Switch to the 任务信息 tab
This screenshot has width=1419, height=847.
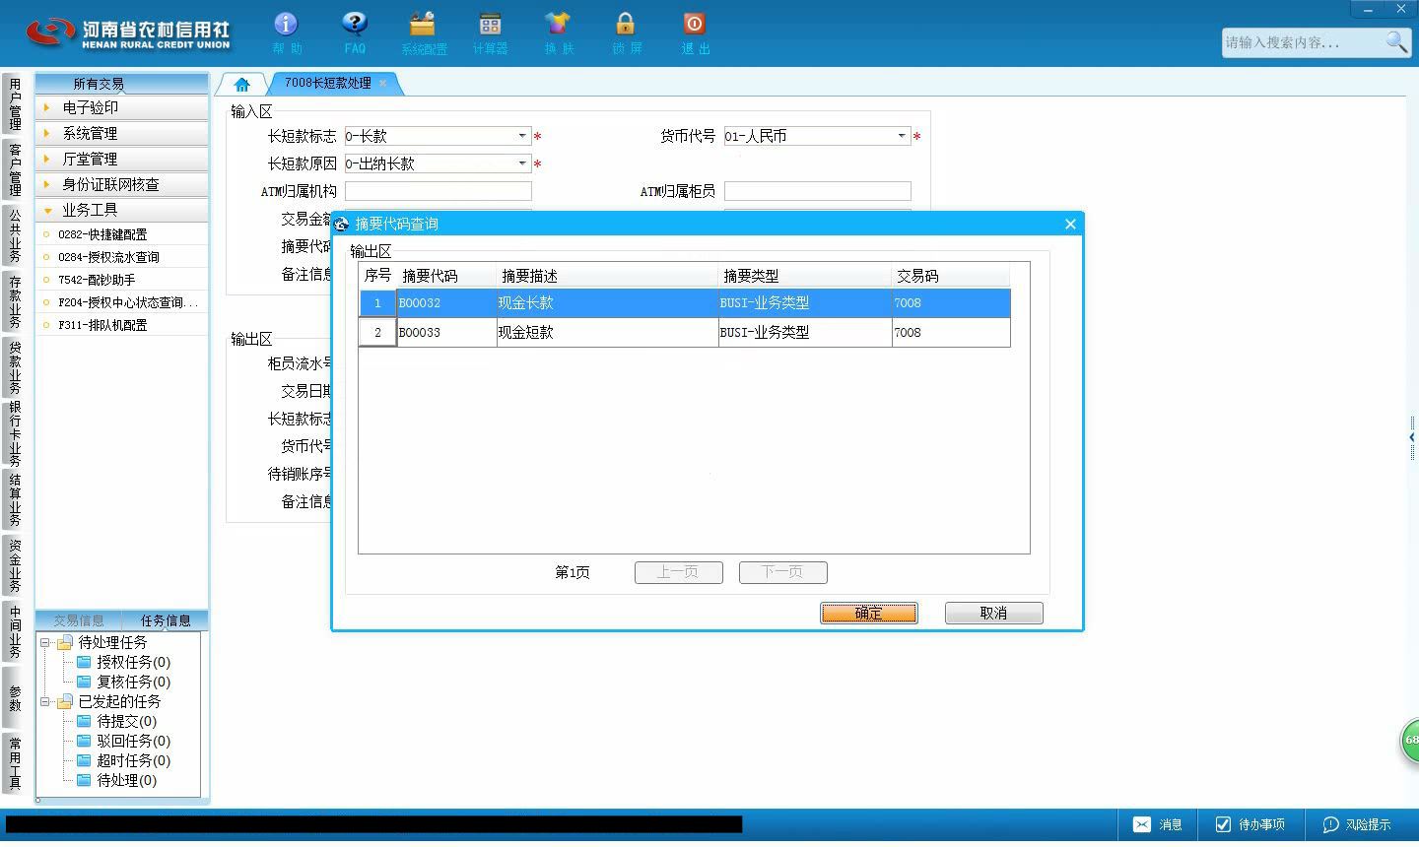(x=166, y=620)
